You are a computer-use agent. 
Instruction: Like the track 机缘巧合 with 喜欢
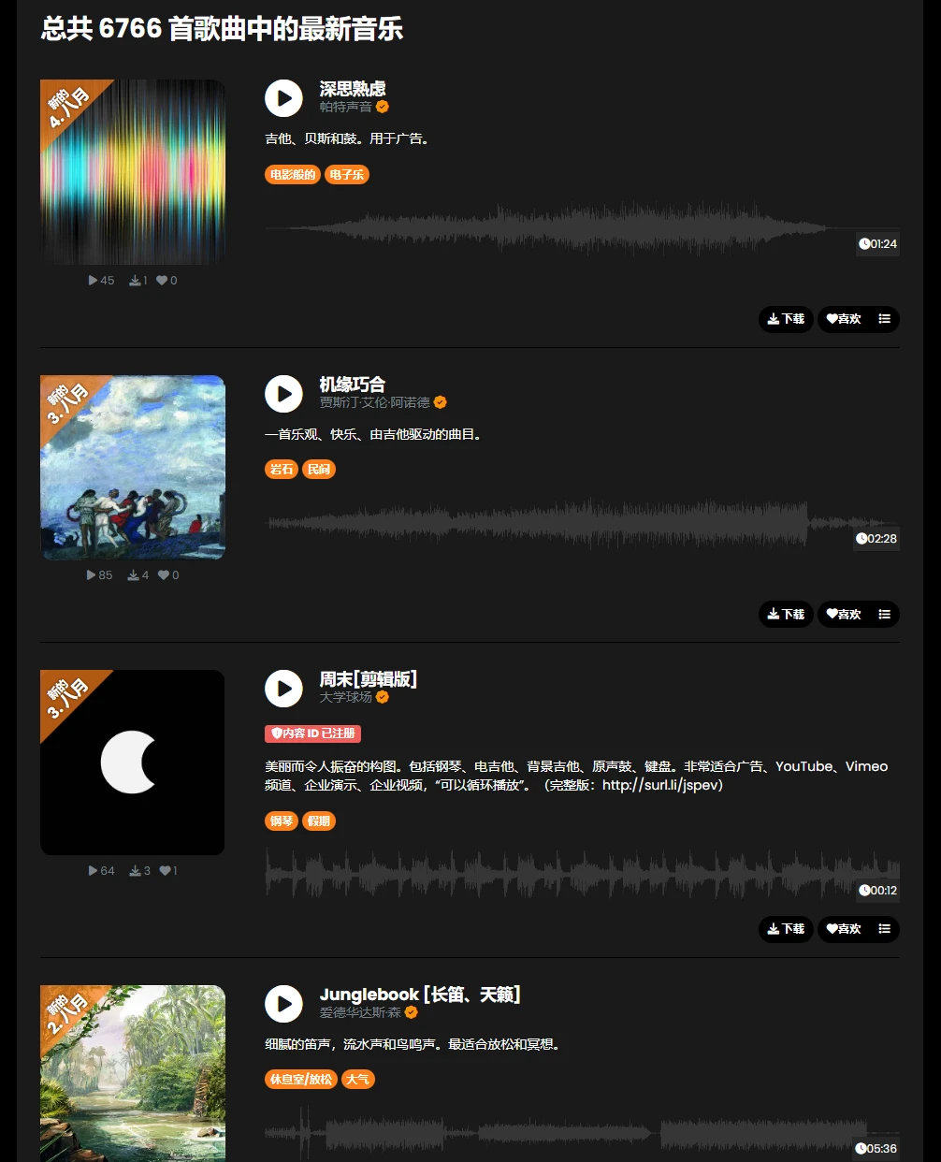coord(844,614)
